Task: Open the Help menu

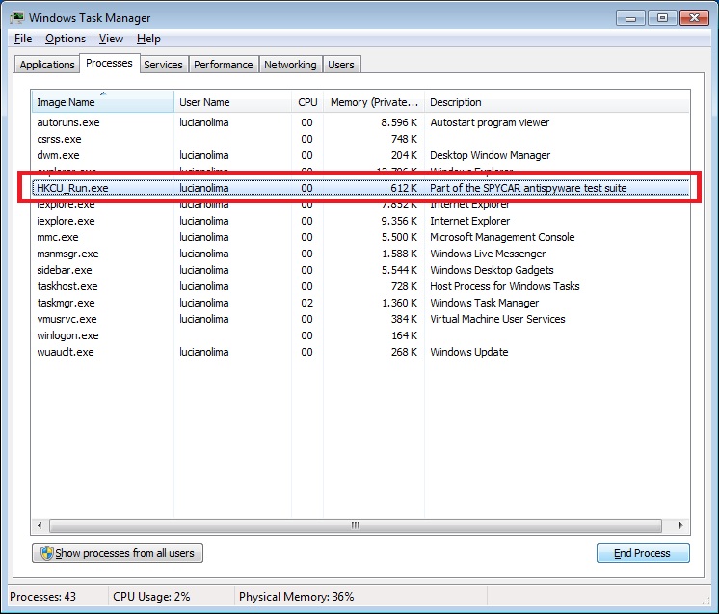Action: 148,39
